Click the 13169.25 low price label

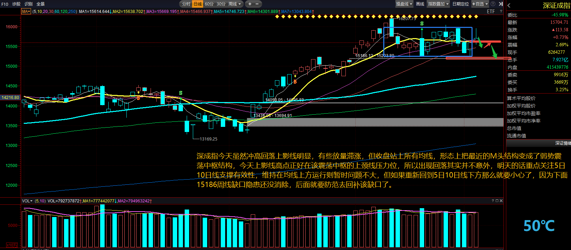click(209, 139)
